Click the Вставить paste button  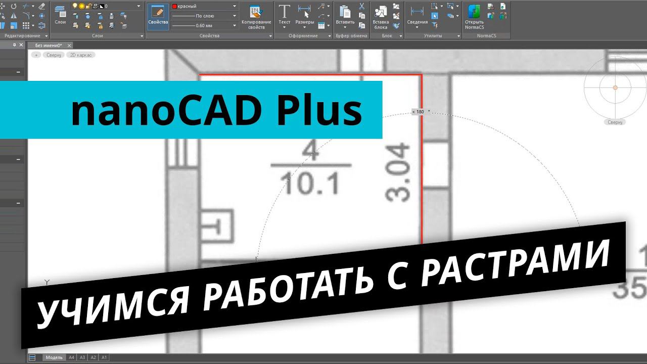pos(345,14)
